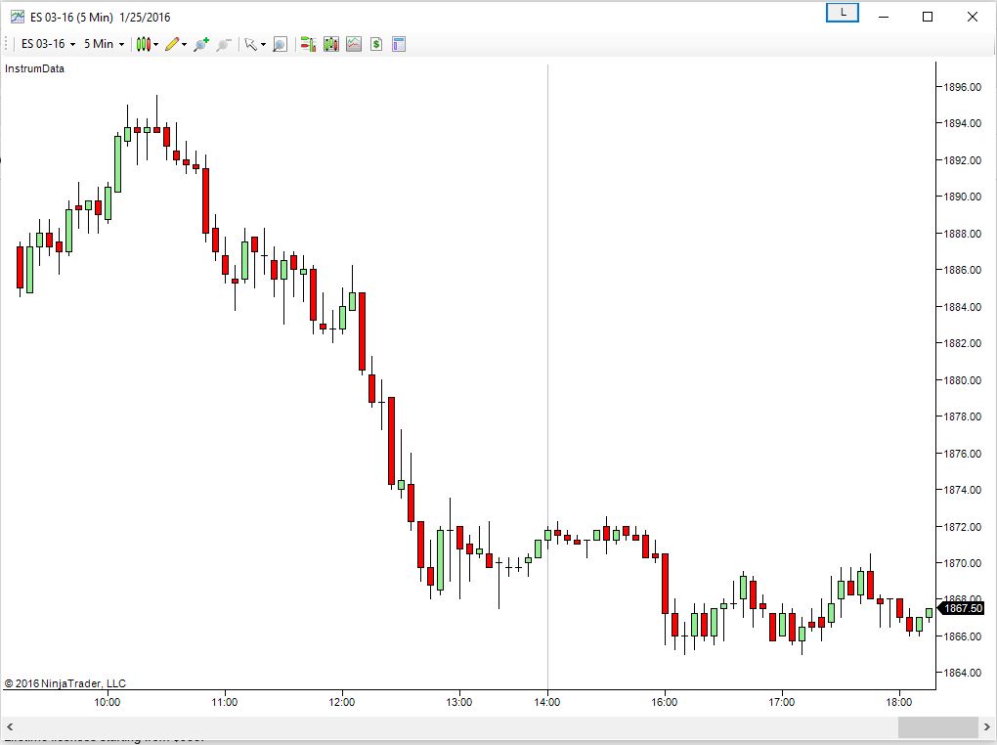Click the current price marker 1867.50

pyautogui.click(x=963, y=608)
